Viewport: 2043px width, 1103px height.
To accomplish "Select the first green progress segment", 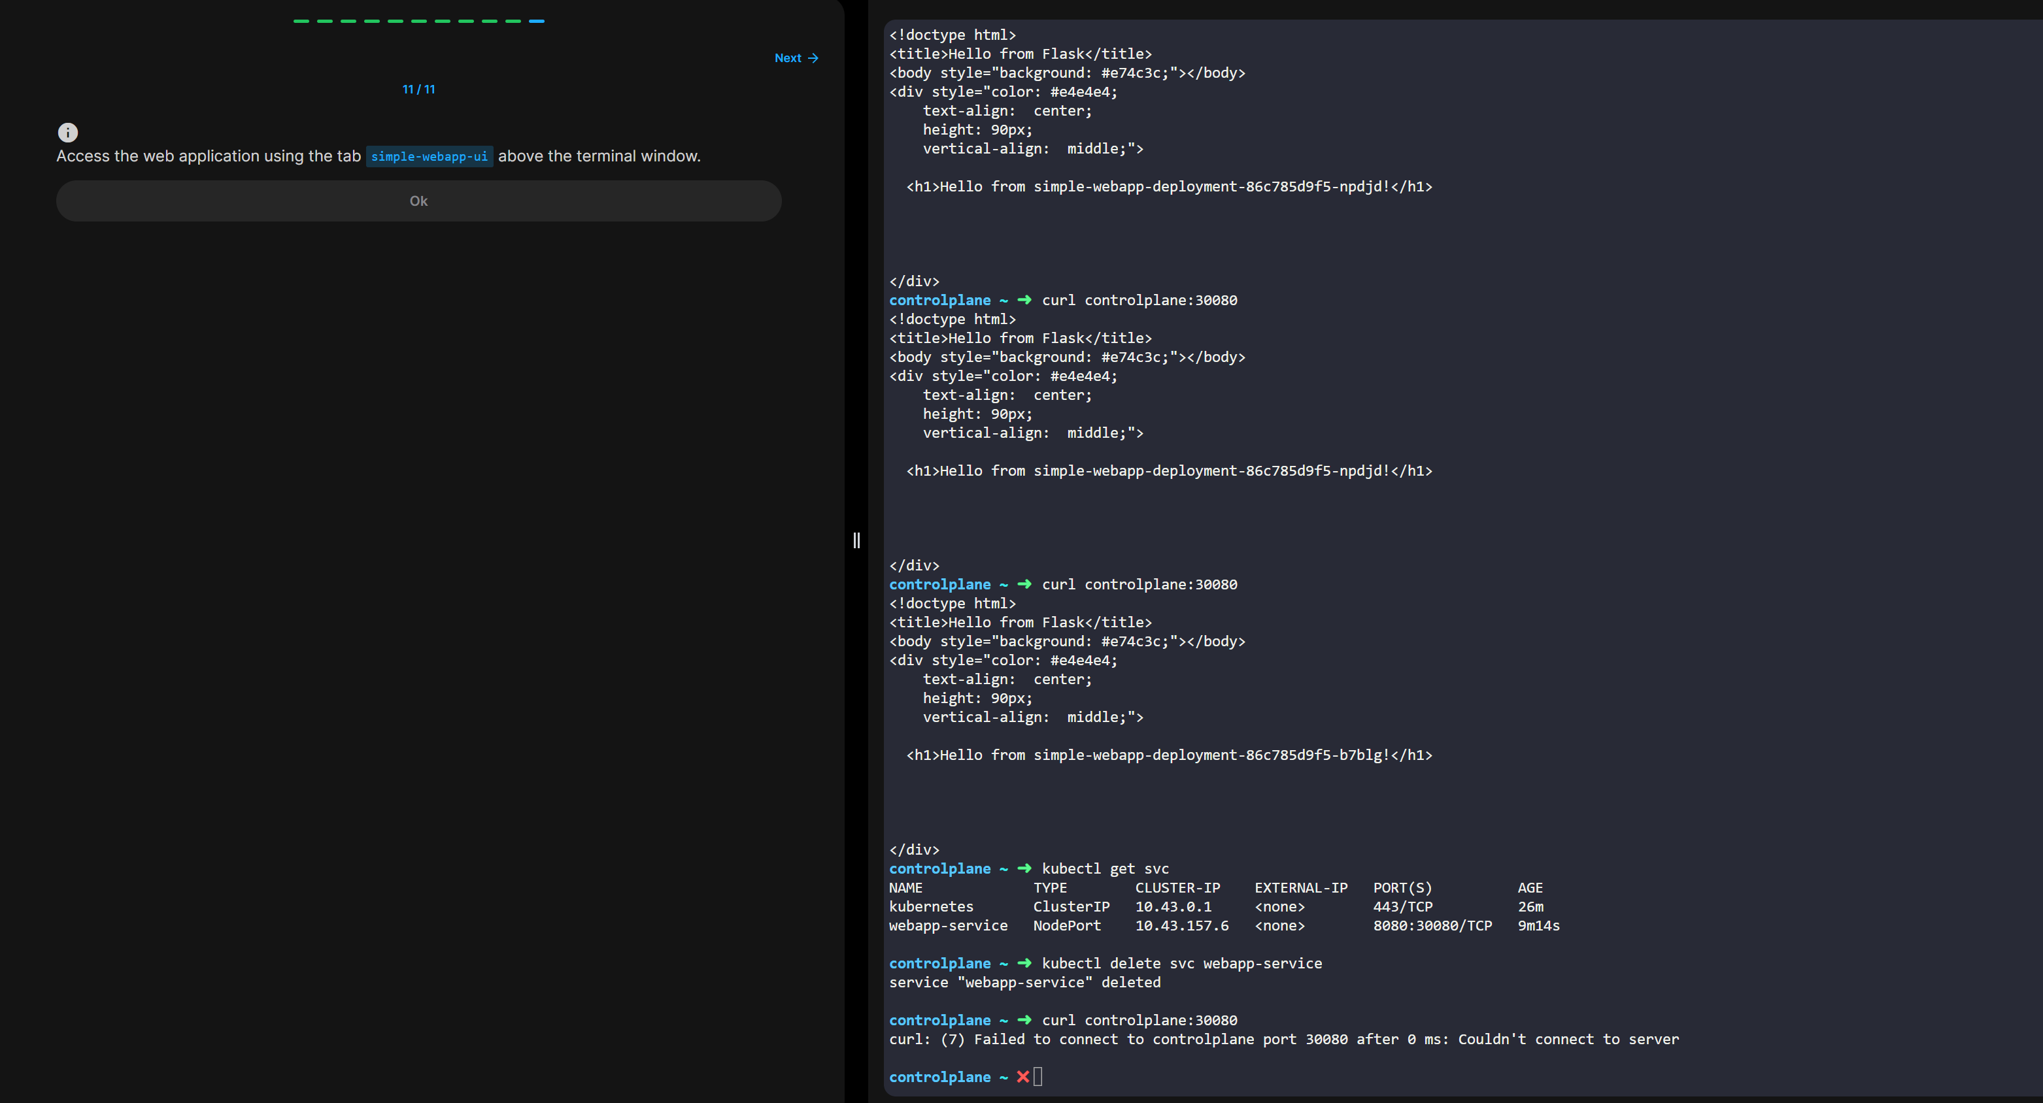I will [301, 22].
